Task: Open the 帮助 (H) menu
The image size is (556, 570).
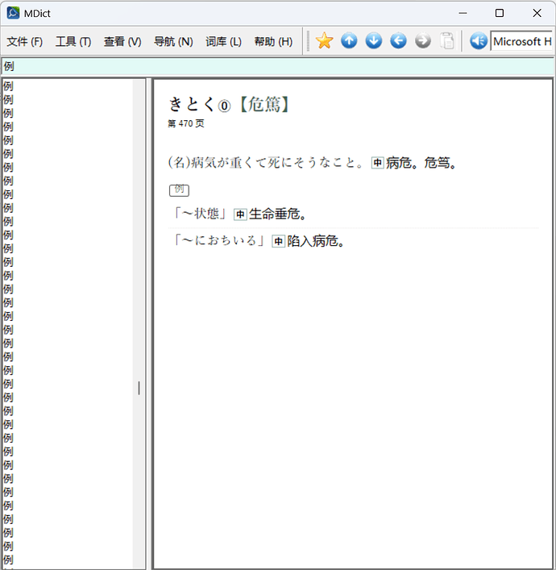Action: [x=273, y=42]
